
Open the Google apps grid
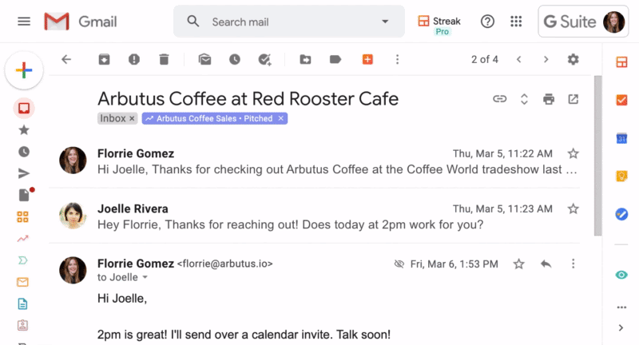[x=516, y=22]
